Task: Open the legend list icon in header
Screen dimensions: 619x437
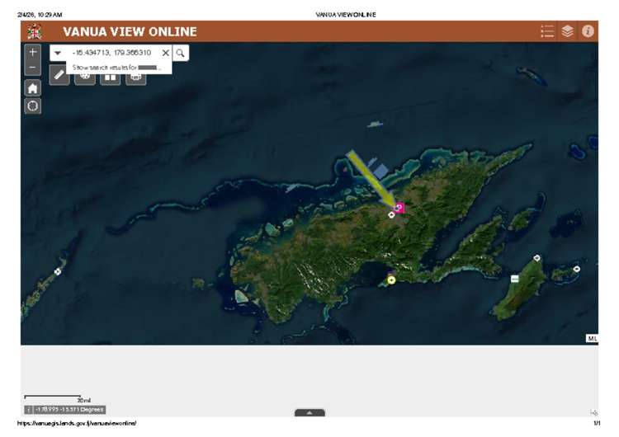Action: pyautogui.click(x=547, y=31)
